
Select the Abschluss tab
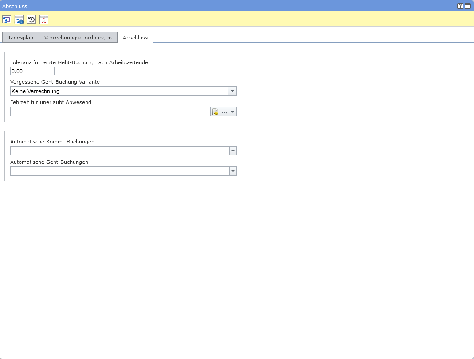135,38
